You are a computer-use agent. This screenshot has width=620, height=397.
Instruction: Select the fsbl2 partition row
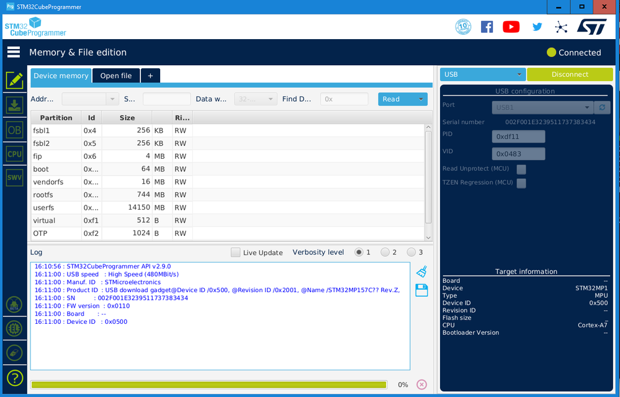click(x=228, y=143)
